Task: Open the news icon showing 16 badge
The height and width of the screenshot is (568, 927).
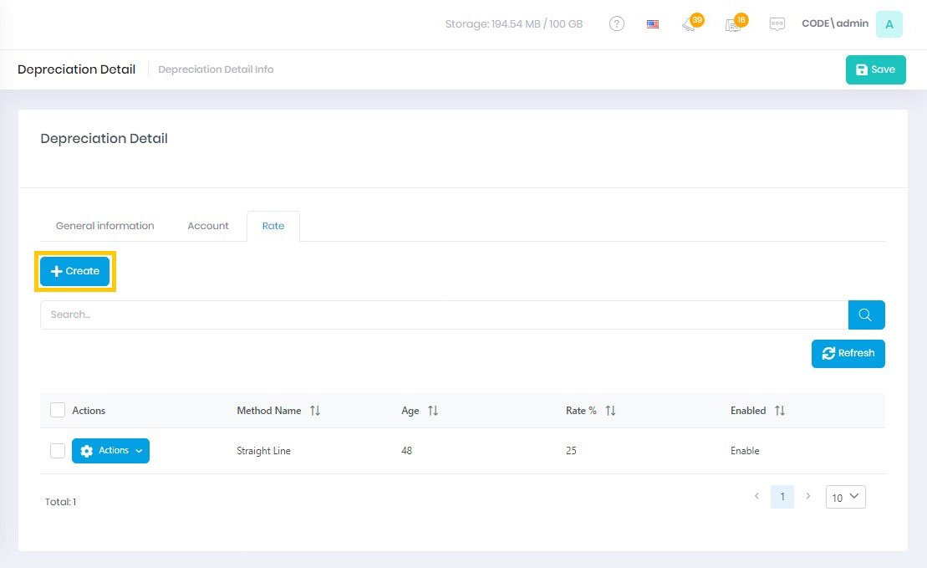Action: pyautogui.click(x=734, y=24)
